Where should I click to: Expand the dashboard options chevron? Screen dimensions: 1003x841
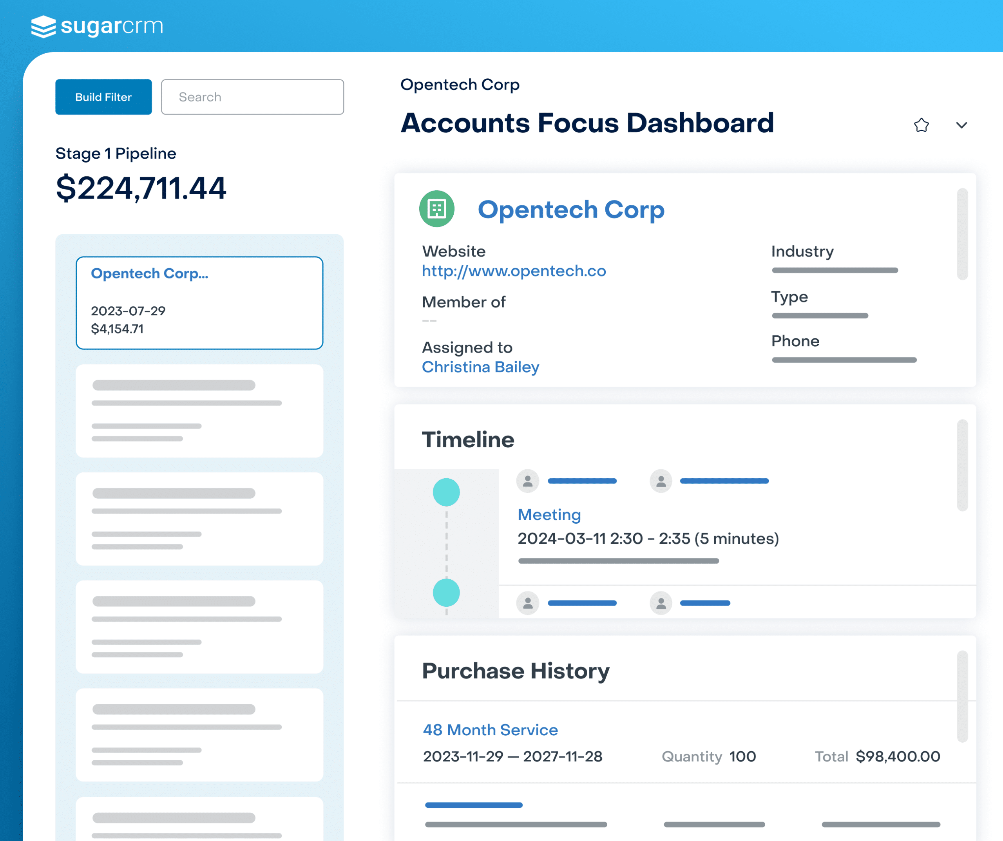pyautogui.click(x=961, y=125)
